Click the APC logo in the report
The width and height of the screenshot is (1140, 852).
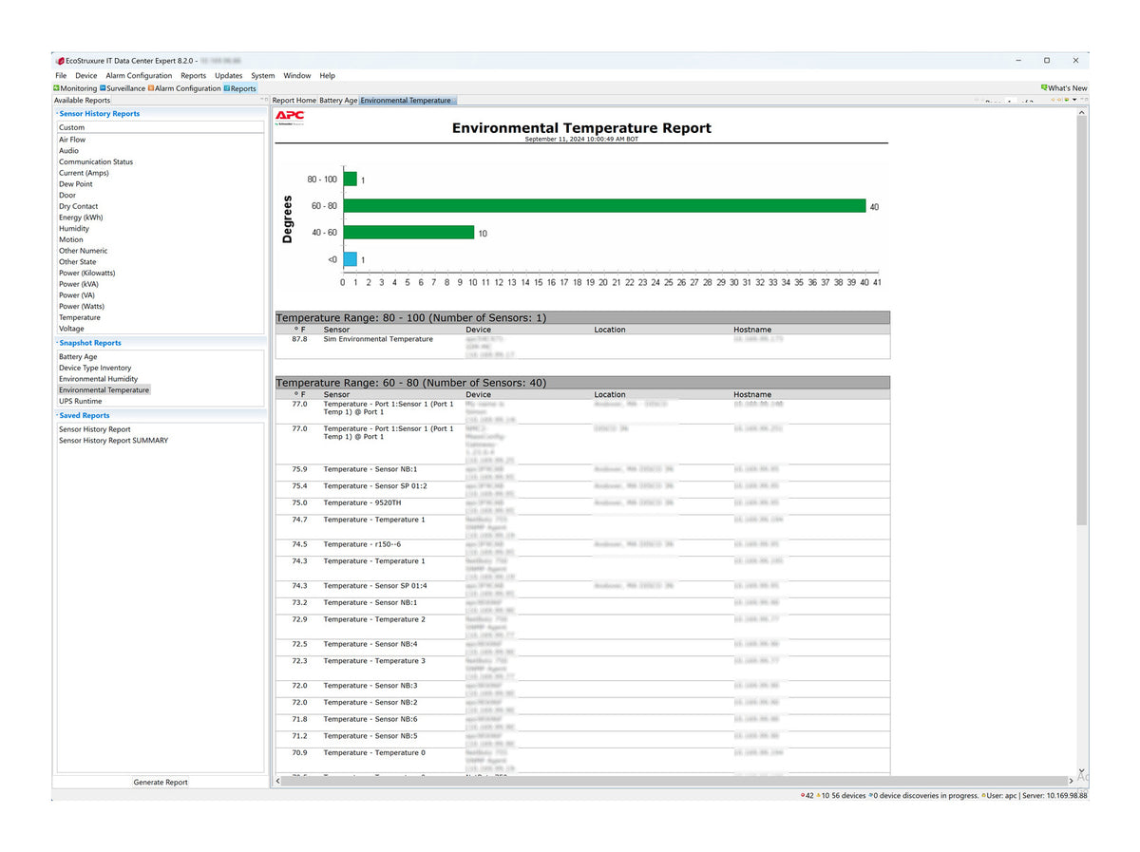click(290, 117)
